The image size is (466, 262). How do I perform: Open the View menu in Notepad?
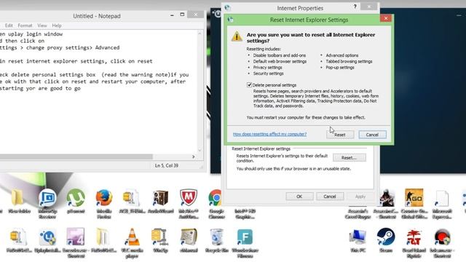click(42, 25)
